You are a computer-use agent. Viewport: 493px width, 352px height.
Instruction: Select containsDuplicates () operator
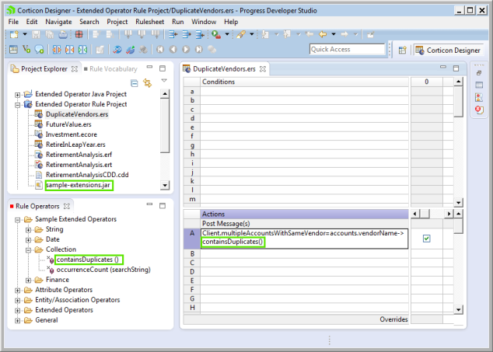coord(88,260)
